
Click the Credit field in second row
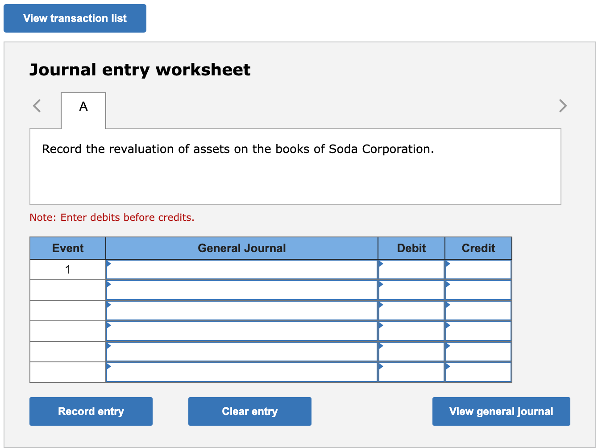point(478,290)
